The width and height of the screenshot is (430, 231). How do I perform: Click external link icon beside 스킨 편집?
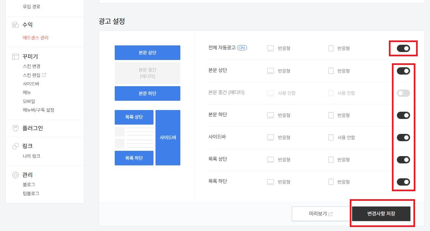pos(44,75)
